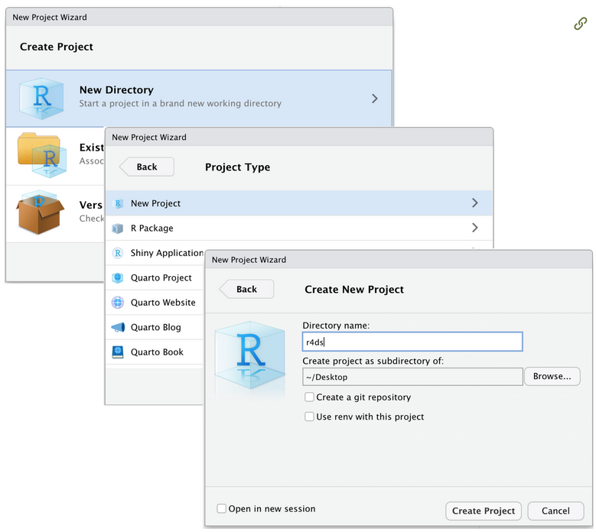This screenshot has width=596, height=532.
Task: Click the Shiny Application icon
Action: (118, 253)
